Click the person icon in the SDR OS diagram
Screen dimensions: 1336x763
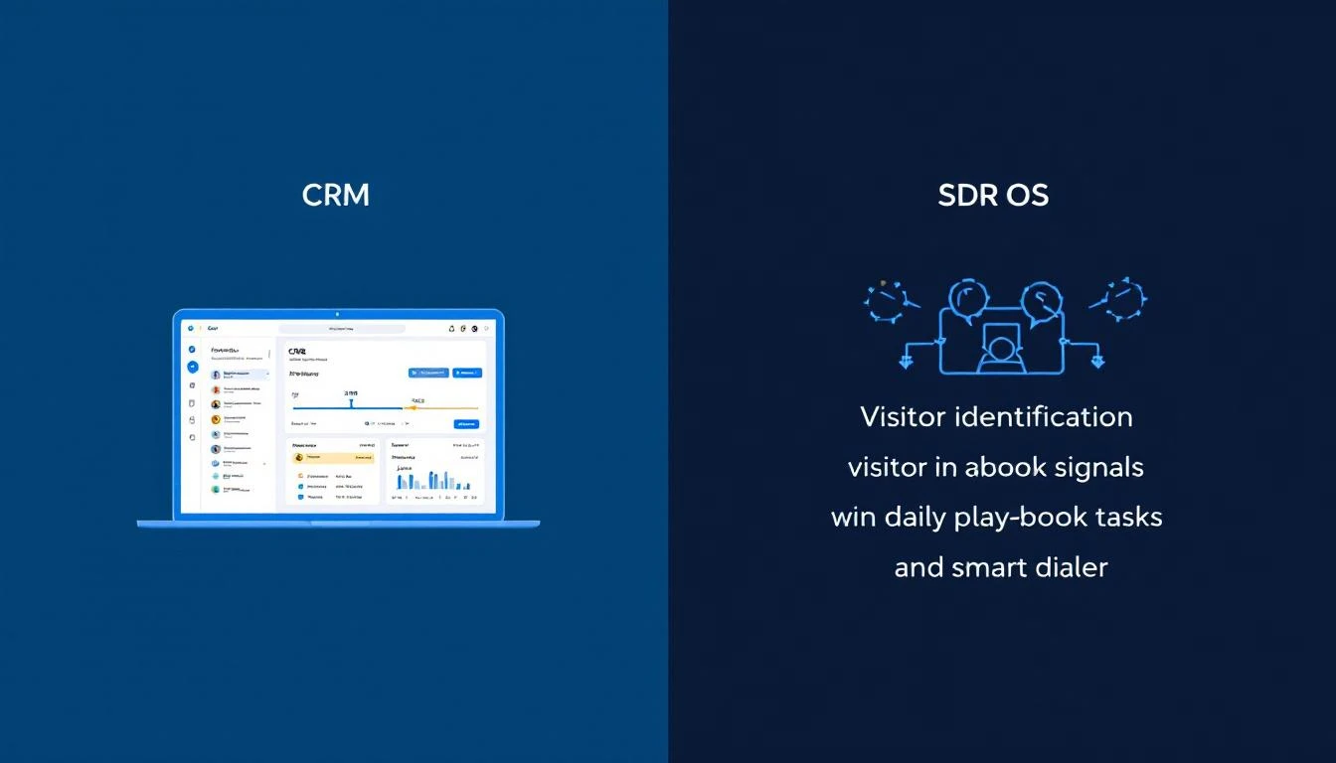tap(1001, 355)
